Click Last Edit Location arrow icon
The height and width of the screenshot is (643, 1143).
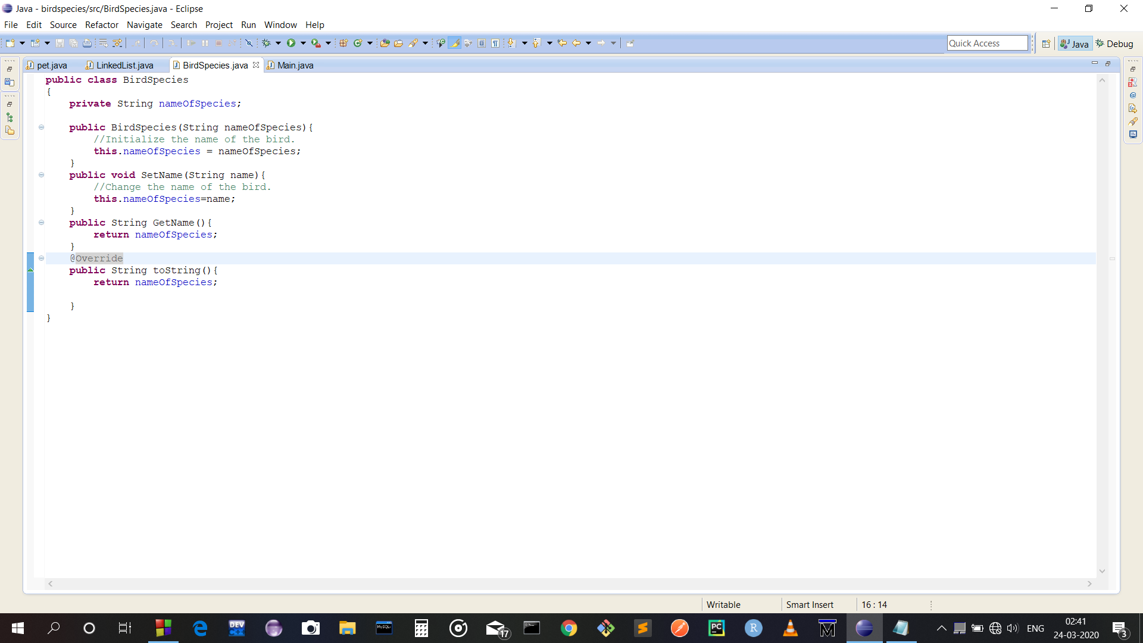click(561, 43)
